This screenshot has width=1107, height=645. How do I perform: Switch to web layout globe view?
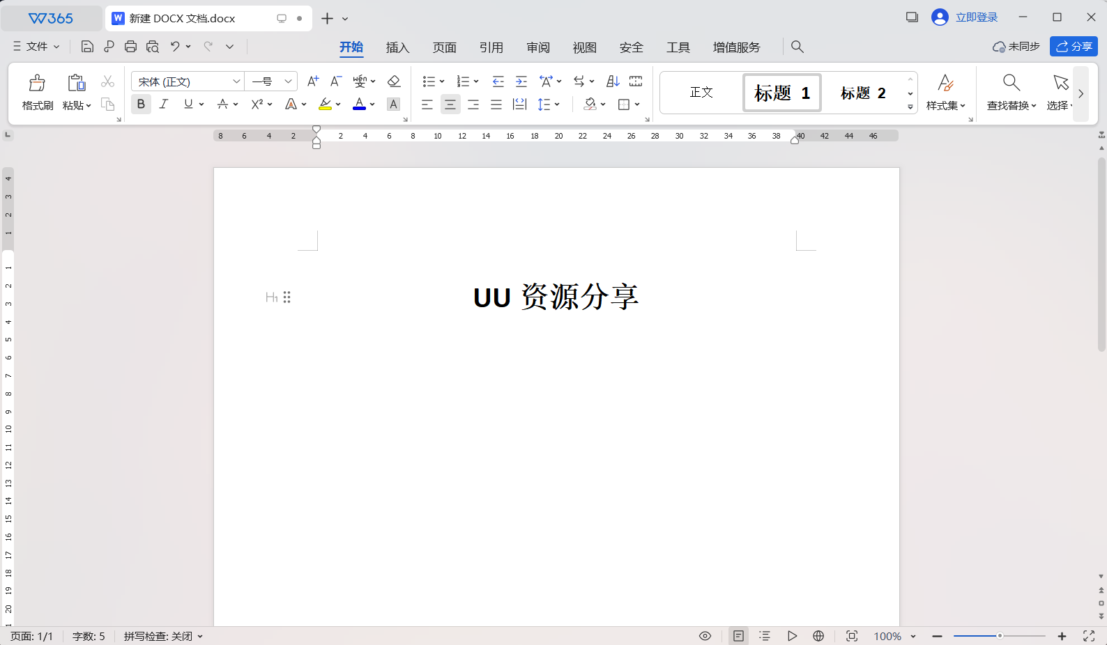(x=818, y=636)
